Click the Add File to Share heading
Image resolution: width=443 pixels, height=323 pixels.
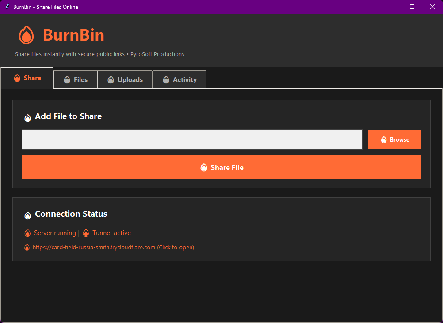click(x=69, y=116)
